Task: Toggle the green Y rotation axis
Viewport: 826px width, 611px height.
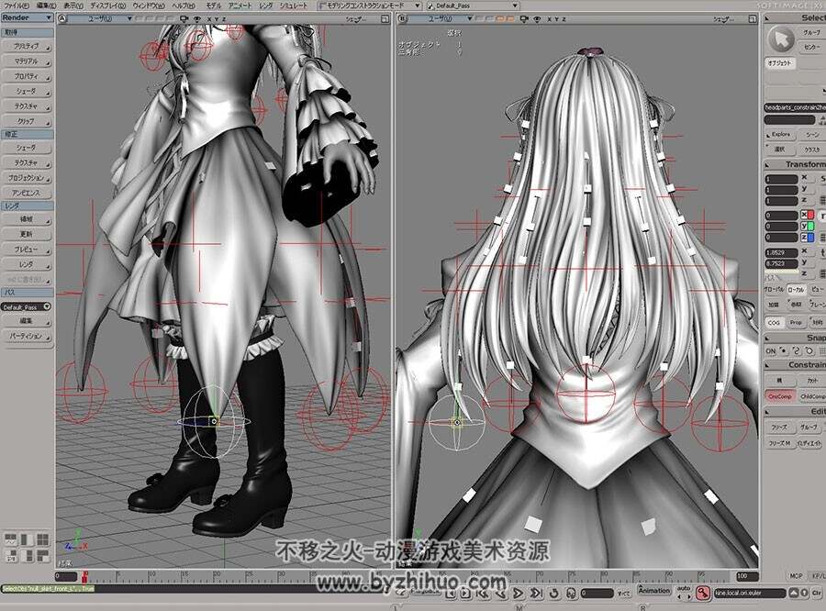Action: pyautogui.click(x=808, y=226)
